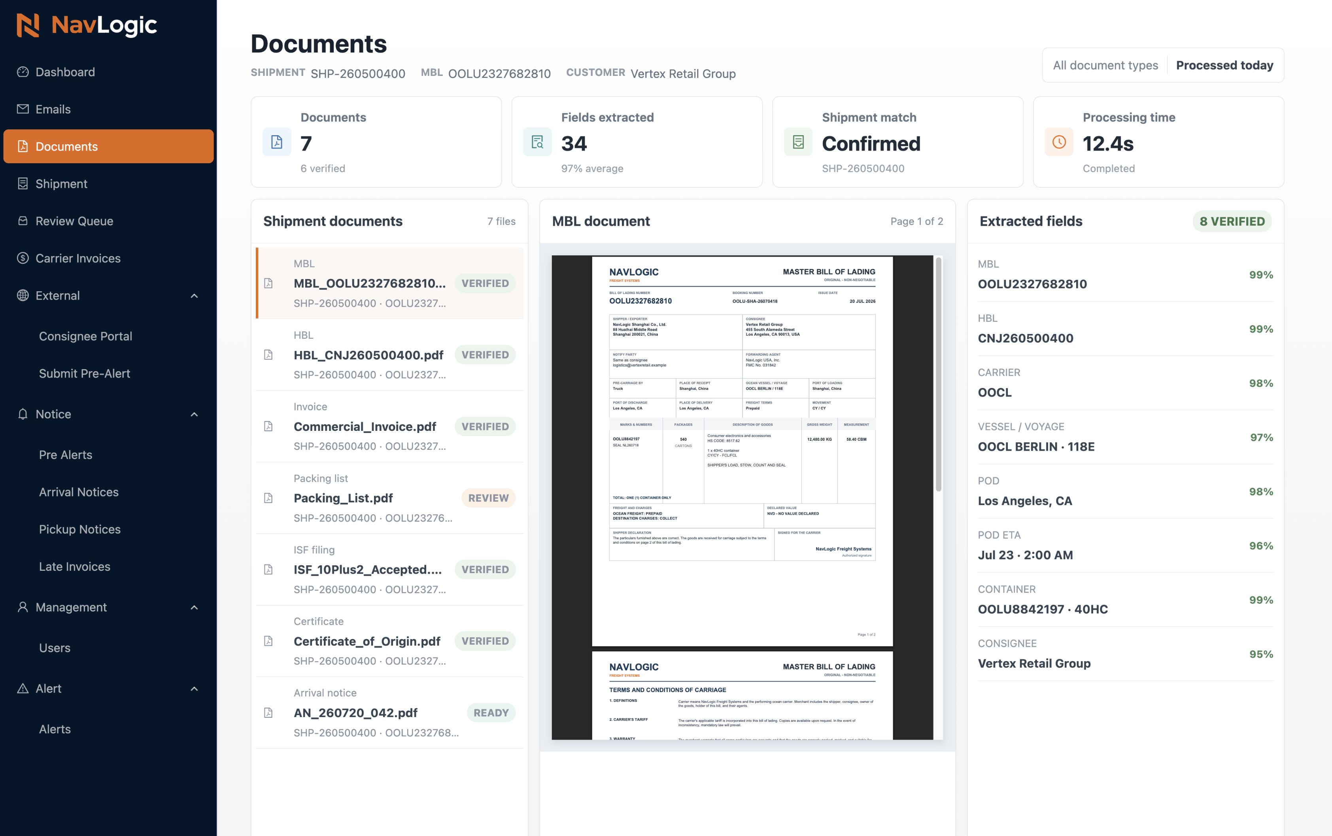The image size is (1332, 836).
Task: Click the MBL page 1 preview
Action: pos(742,451)
